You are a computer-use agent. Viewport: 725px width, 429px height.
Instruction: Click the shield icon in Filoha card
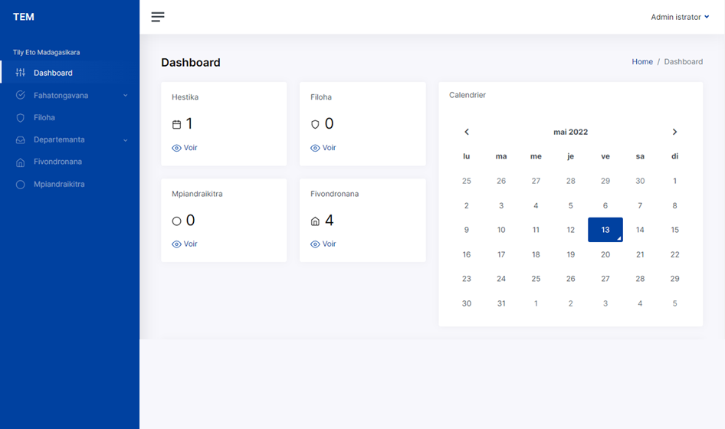click(x=315, y=124)
